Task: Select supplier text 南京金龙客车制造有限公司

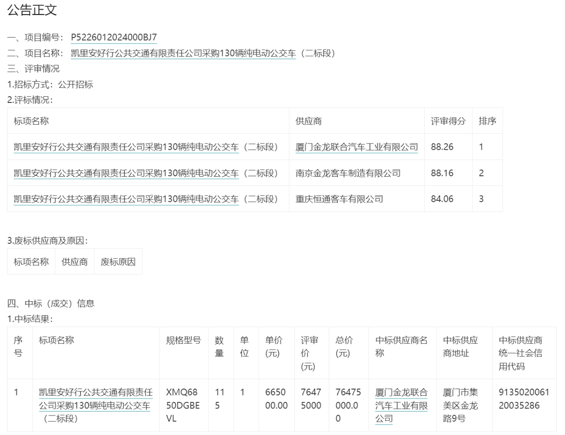Action: [348, 173]
